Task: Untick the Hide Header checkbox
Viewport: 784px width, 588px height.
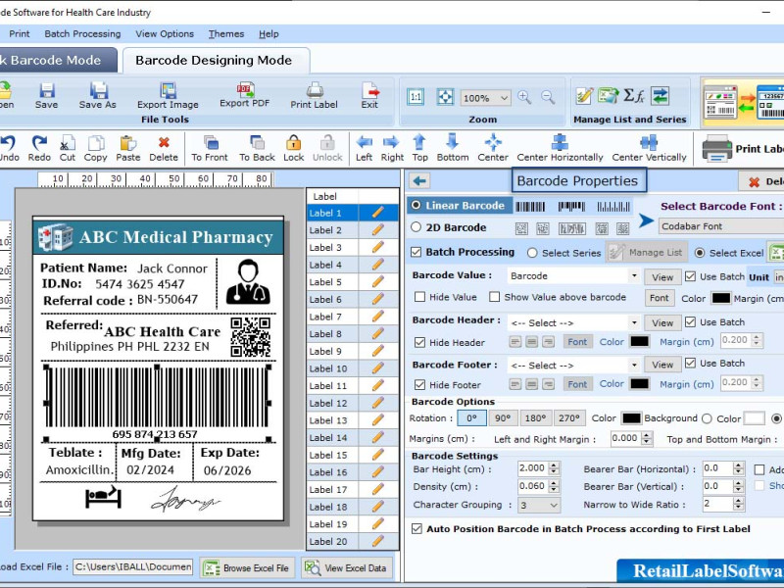Action: tap(420, 342)
